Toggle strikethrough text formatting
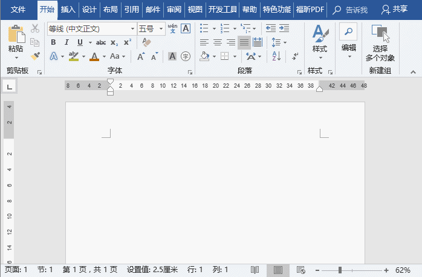Screen dimensions: 422x277 pyautogui.click(x=101, y=42)
